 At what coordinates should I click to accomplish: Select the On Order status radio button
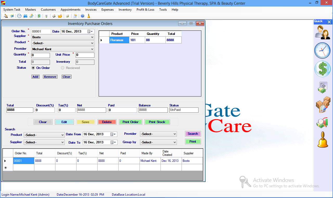click(33, 68)
